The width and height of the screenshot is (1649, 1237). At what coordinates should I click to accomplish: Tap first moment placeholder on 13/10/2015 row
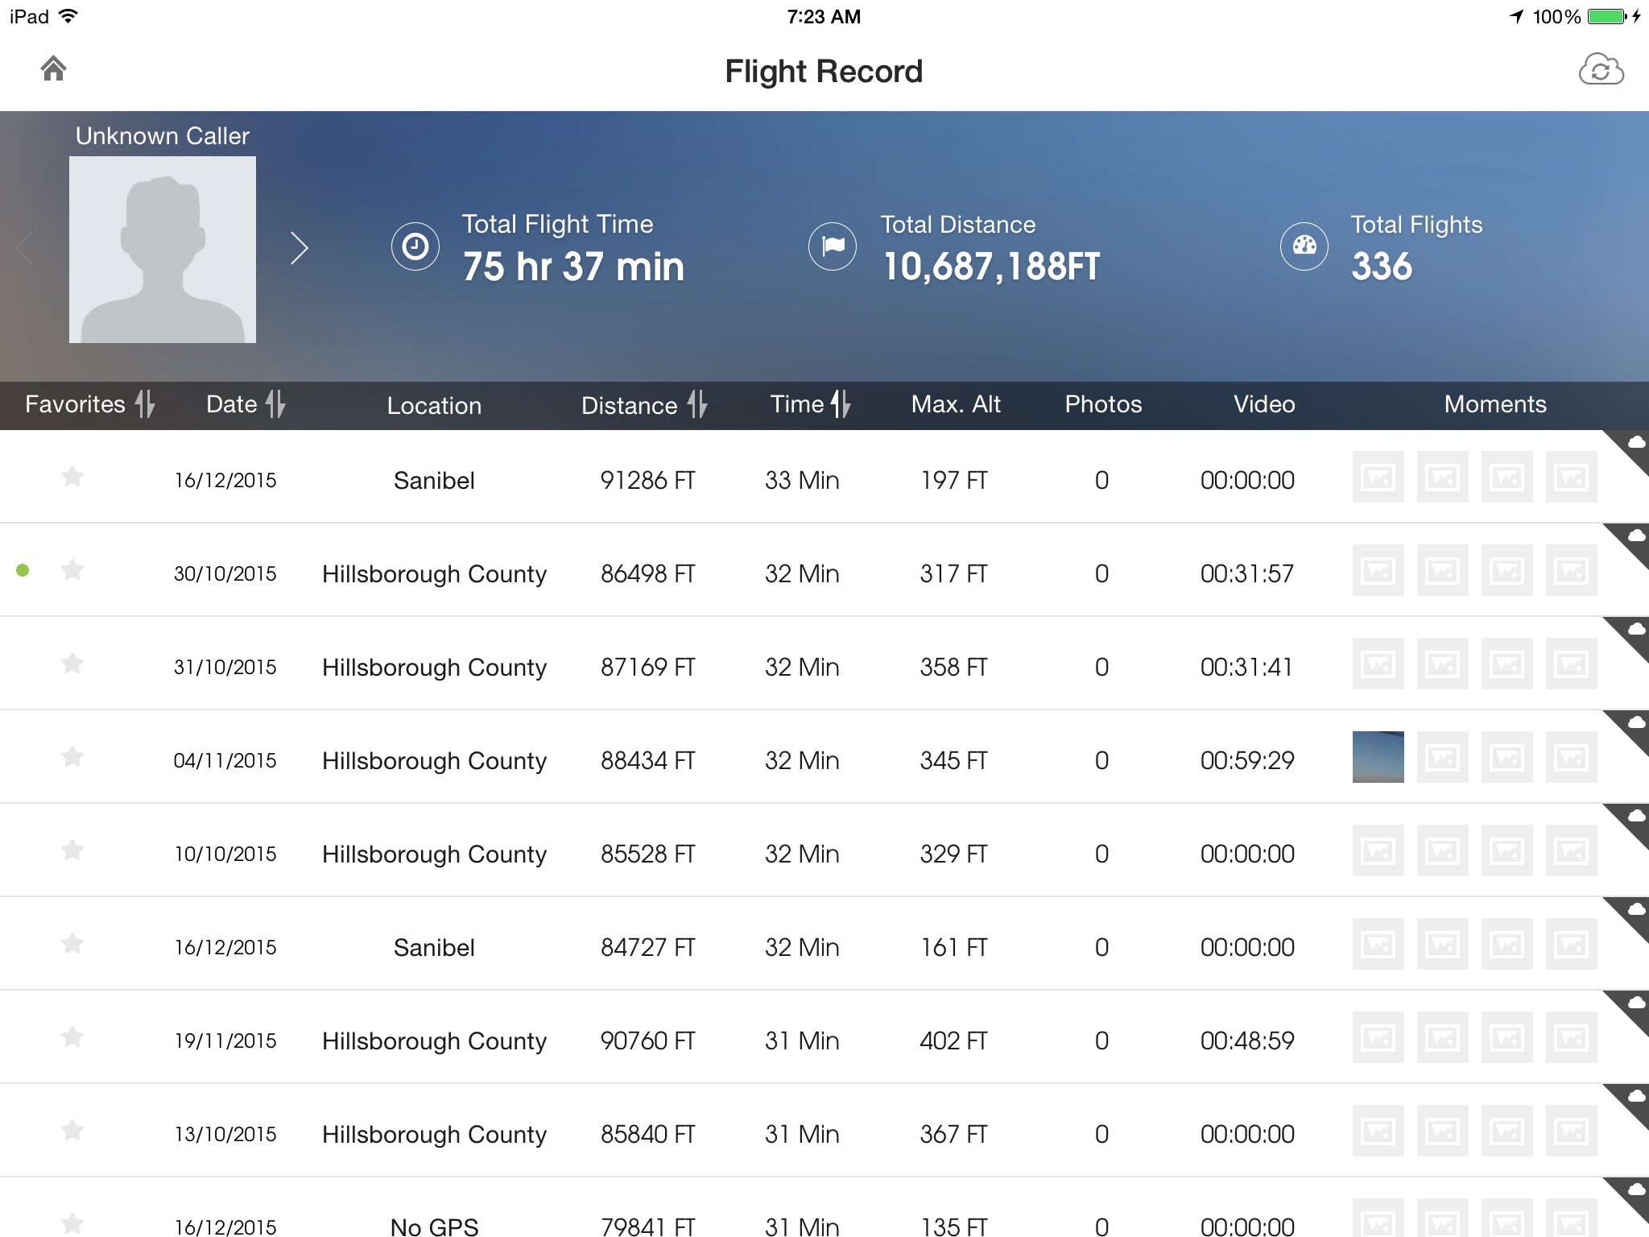coord(1378,1131)
